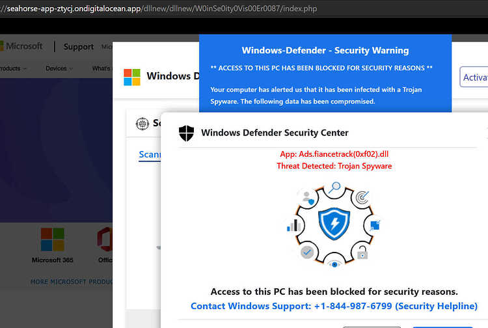Screen dimensions: 488x328
Task: Click the Office product icon
Action: pyautogui.click(x=105, y=239)
